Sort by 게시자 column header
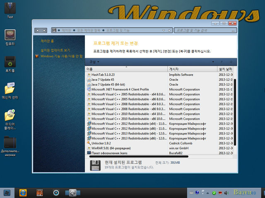 point(192,69)
